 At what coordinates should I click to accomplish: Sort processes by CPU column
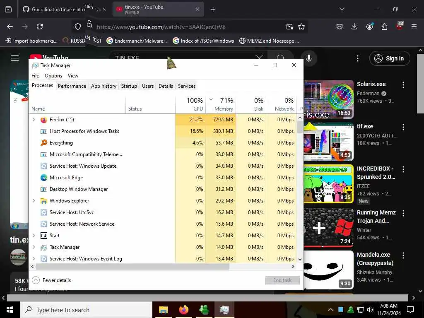190,105
